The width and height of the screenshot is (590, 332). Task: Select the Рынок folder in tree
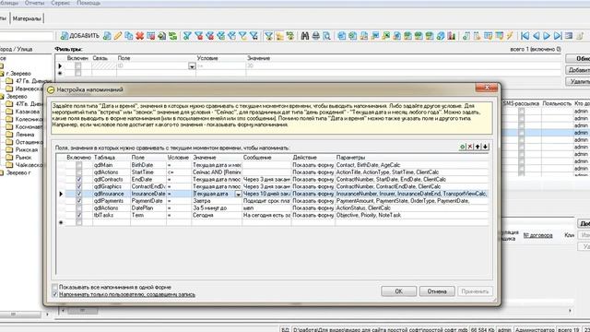(x=18, y=158)
